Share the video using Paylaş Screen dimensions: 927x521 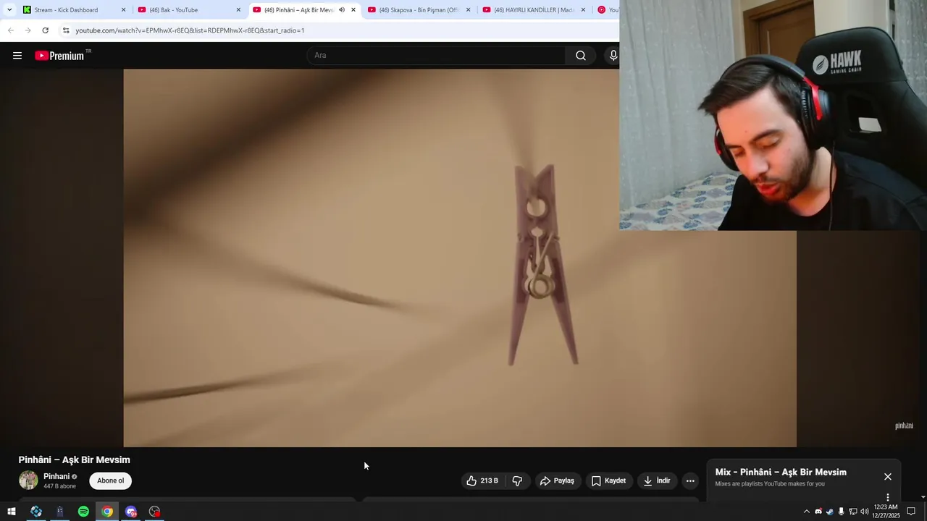[556, 480]
